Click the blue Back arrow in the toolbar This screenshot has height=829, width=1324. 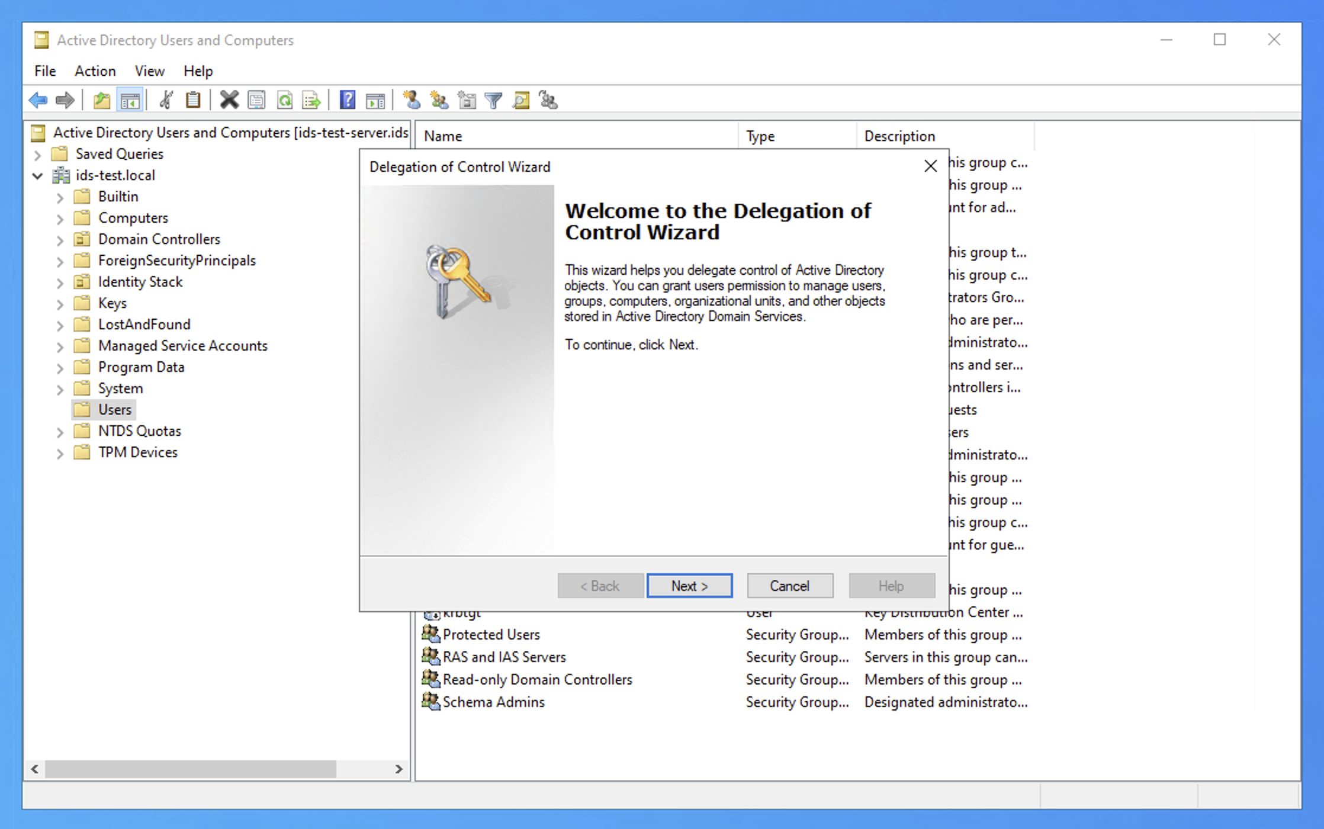[38, 100]
